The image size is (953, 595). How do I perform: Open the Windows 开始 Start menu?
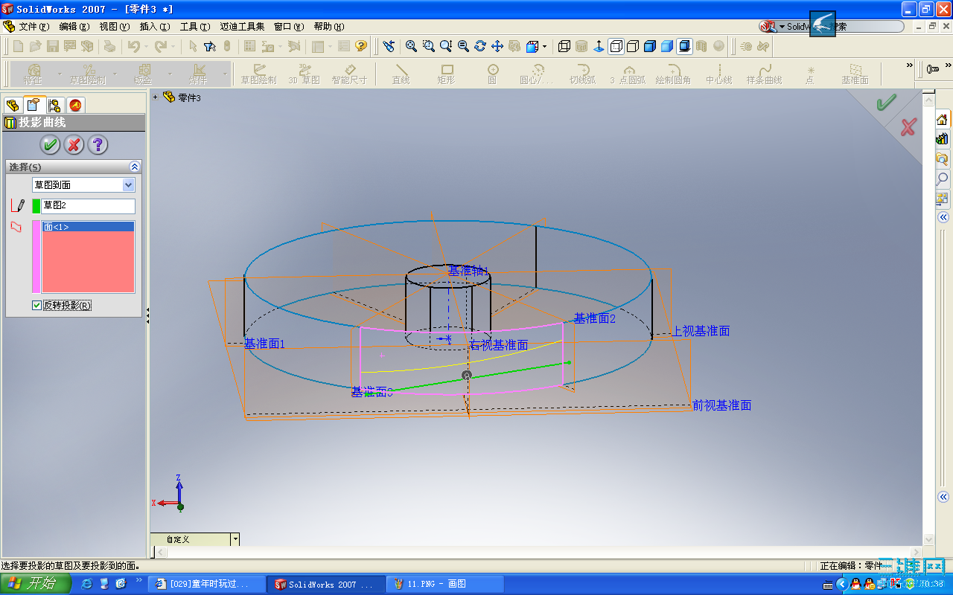click(36, 584)
